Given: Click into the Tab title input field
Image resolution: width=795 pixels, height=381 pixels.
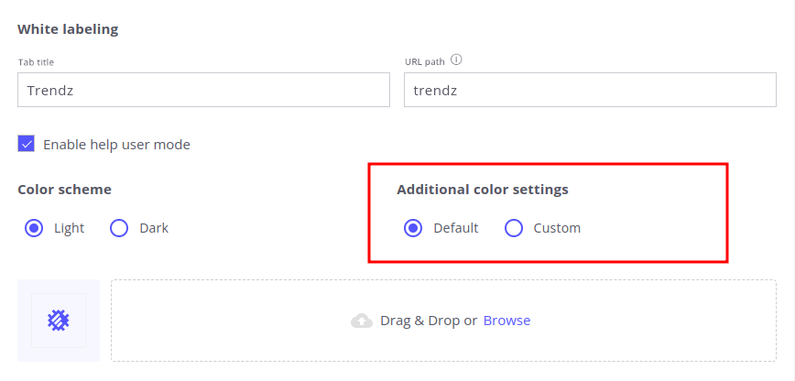Looking at the screenshot, I should pos(203,90).
